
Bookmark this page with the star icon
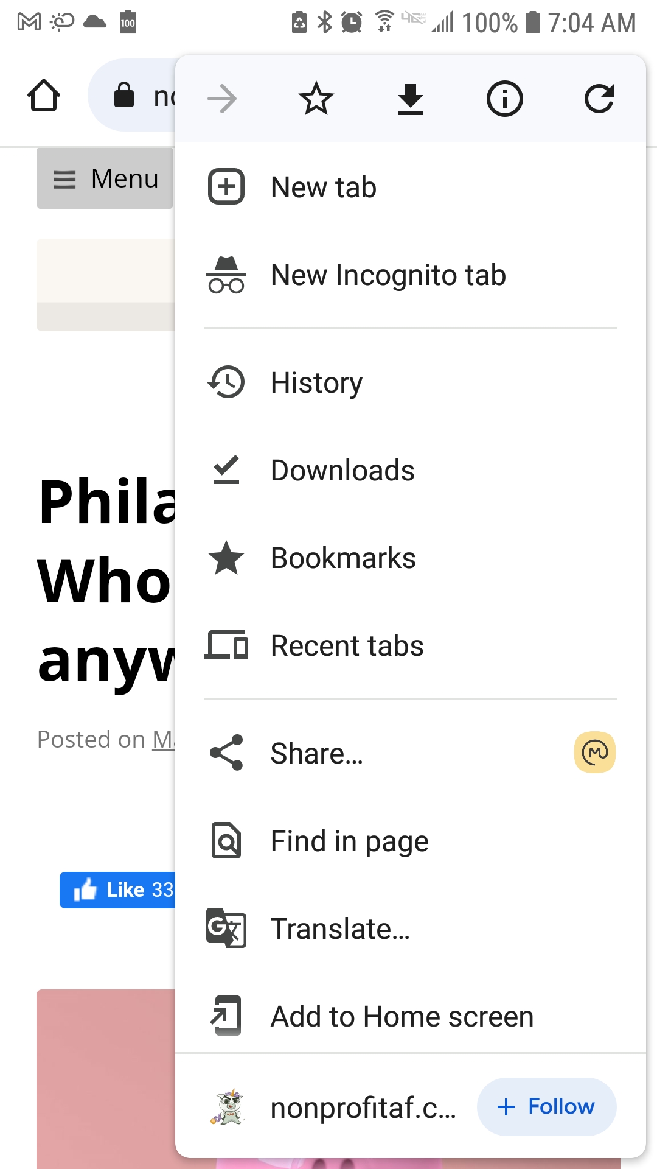pos(316,98)
